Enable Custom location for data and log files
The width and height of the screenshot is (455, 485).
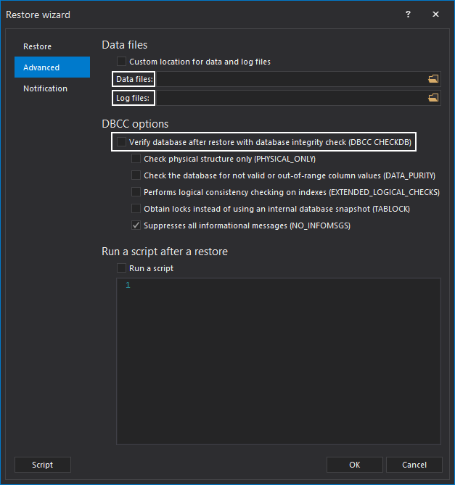(x=121, y=62)
